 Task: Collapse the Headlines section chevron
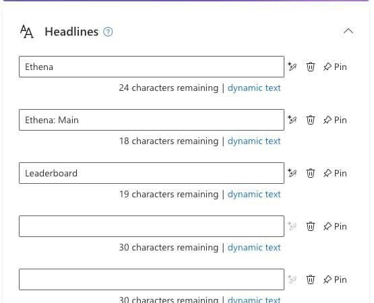348,31
